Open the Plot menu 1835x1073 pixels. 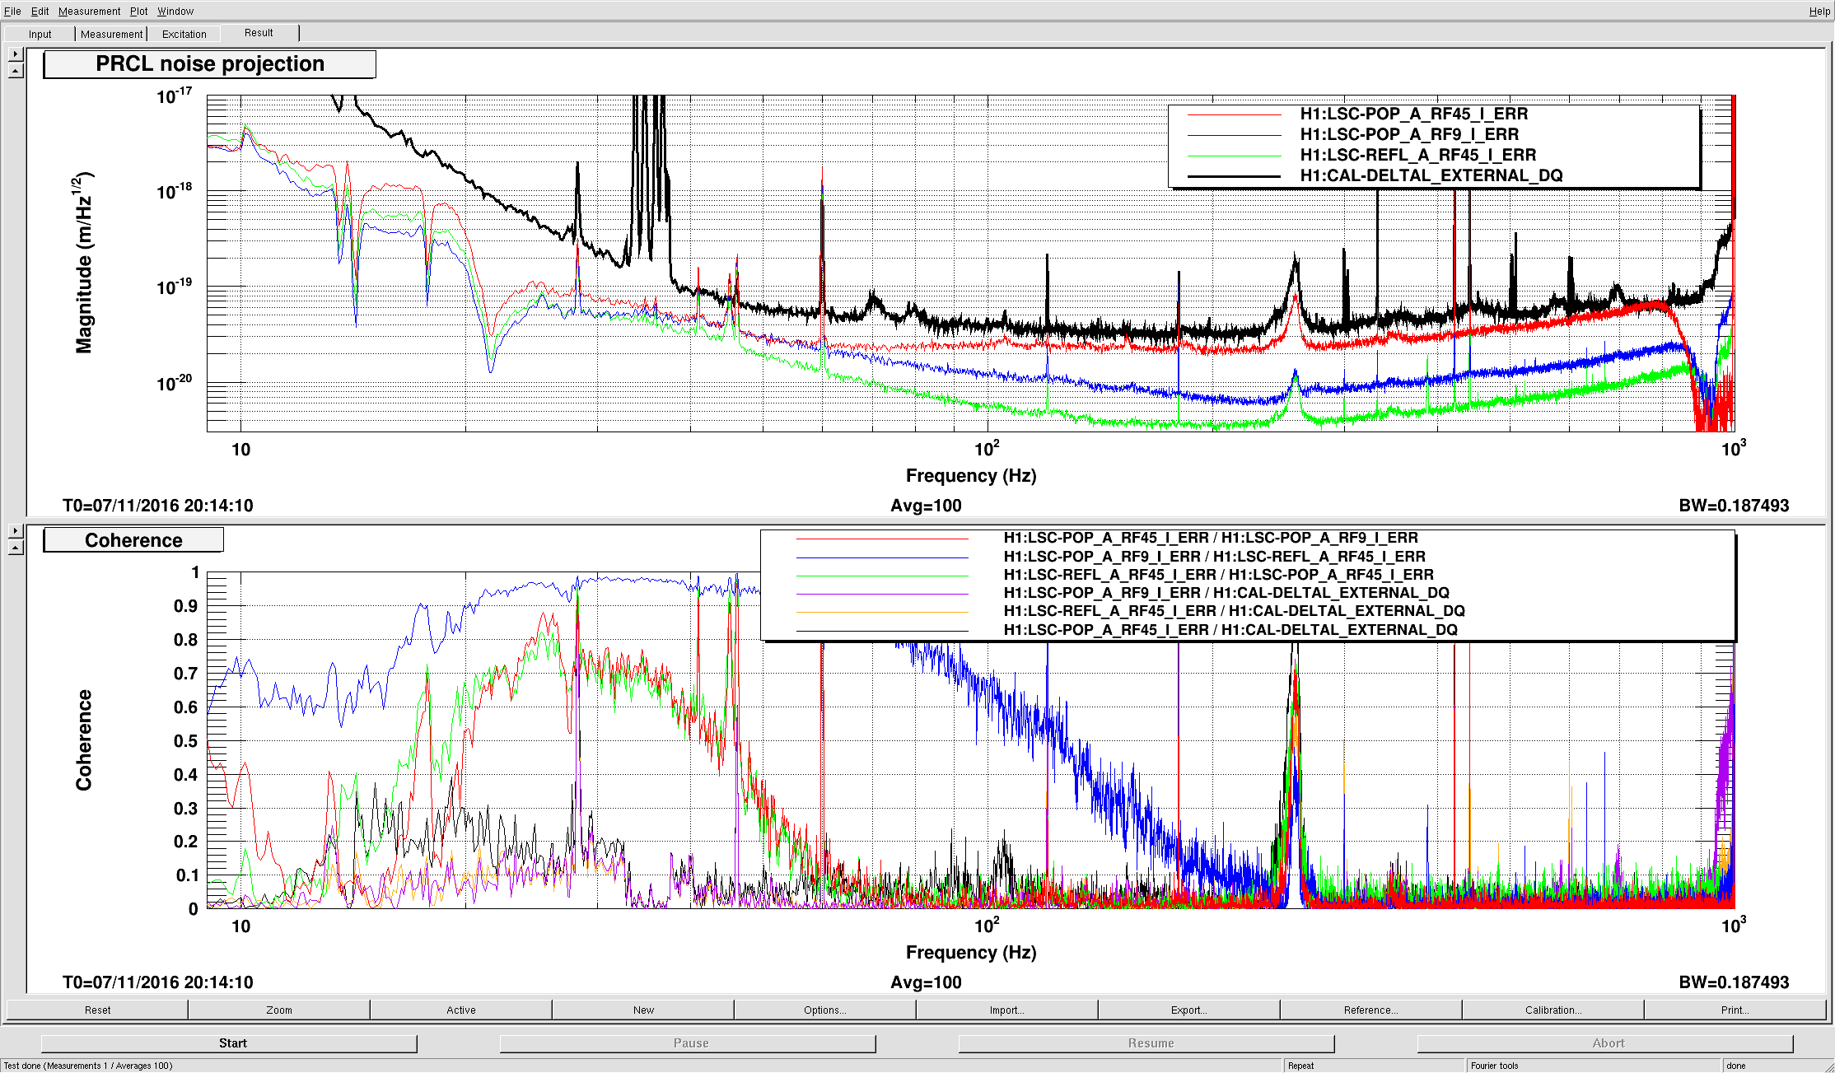coord(139,11)
